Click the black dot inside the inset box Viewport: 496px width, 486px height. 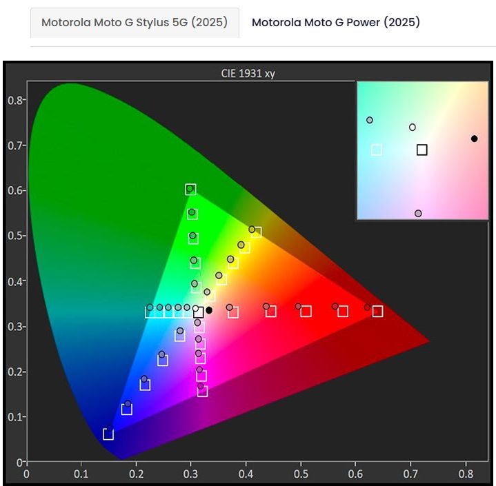tap(474, 139)
